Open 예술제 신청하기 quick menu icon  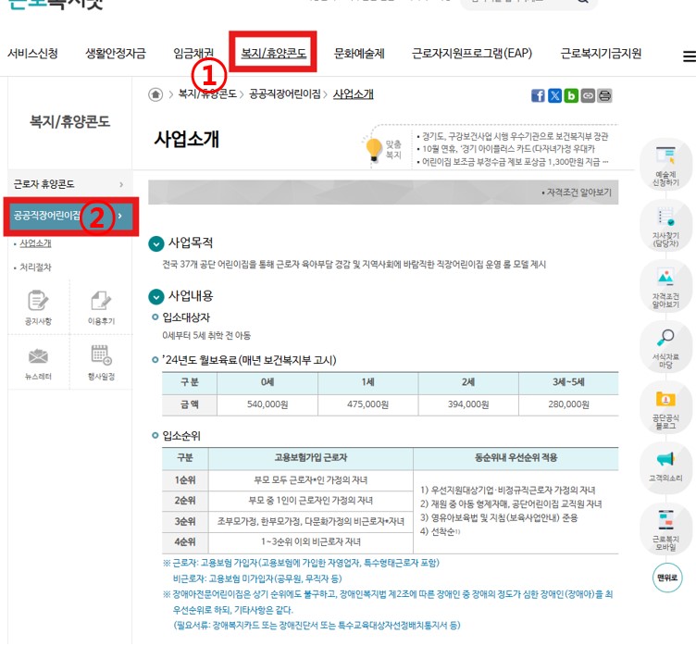pyautogui.click(x=665, y=165)
